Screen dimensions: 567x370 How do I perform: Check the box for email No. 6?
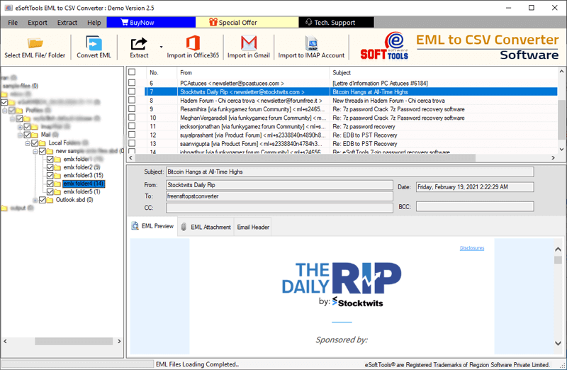coord(132,83)
